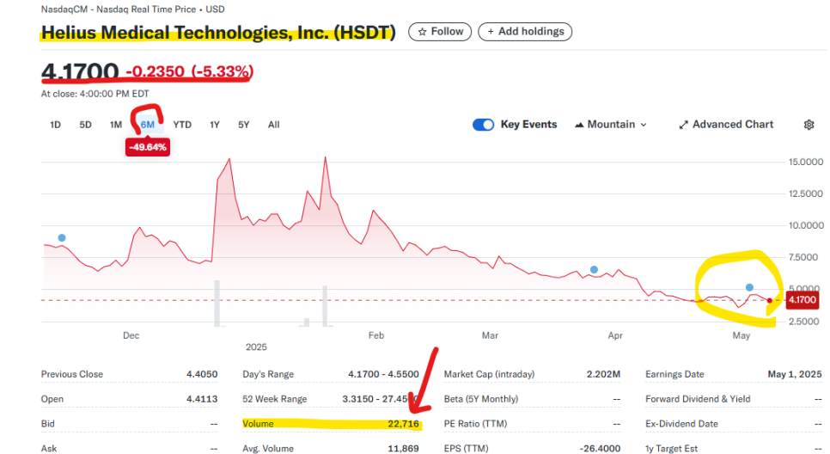Click the PE Ratio (TTM) label
This screenshot has height=454, width=830.
click(475, 424)
